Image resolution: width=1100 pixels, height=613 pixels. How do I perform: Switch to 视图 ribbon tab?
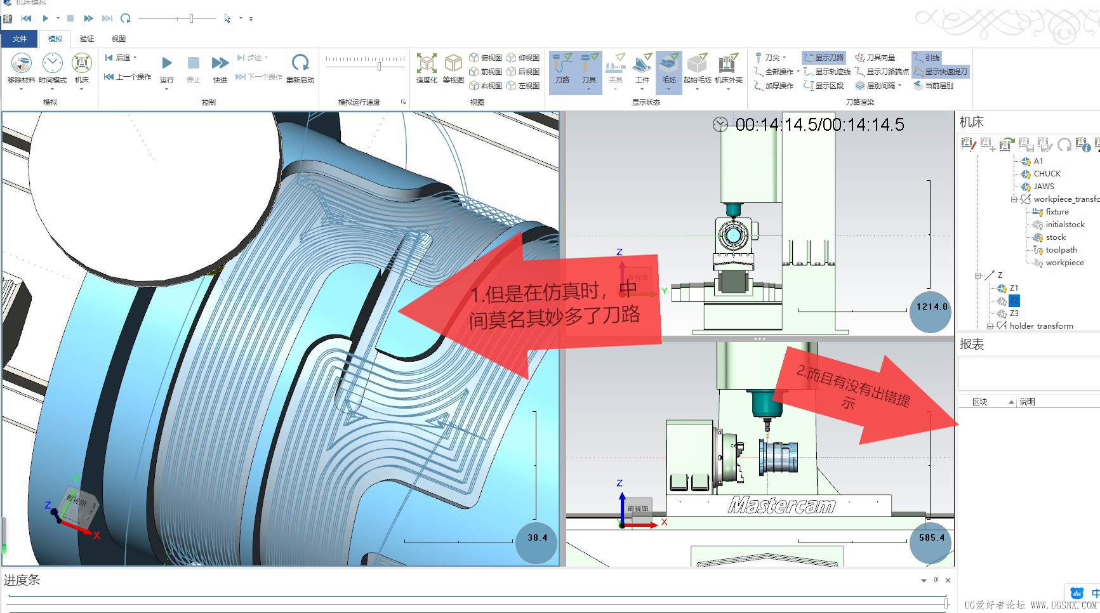(119, 39)
